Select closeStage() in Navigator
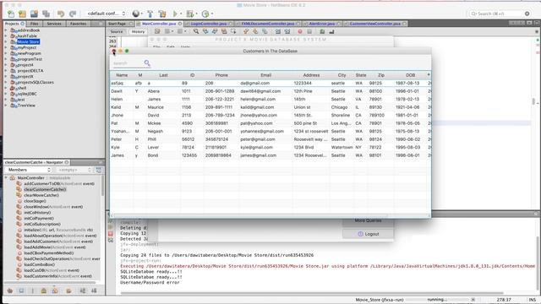The width and height of the screenshot is (541, 304). 35,201
